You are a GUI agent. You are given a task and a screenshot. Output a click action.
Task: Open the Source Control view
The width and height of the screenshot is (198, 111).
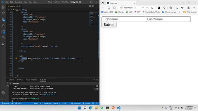(x=3, y=19)
